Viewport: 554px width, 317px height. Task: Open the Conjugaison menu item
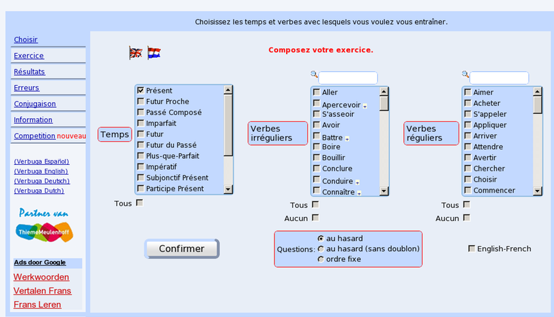[35, 104]
